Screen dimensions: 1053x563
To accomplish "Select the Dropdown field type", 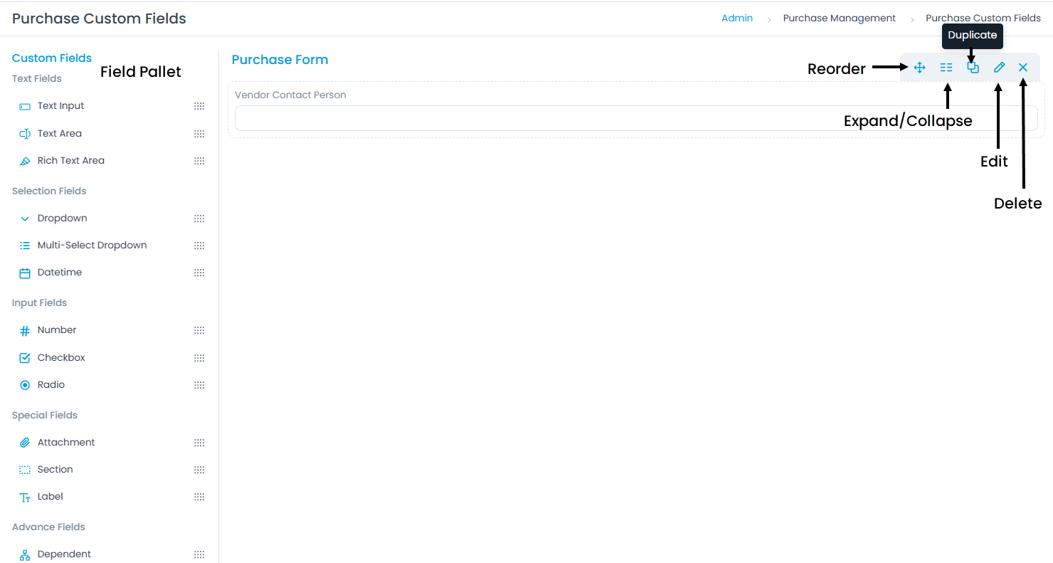I will pos(62,219).
